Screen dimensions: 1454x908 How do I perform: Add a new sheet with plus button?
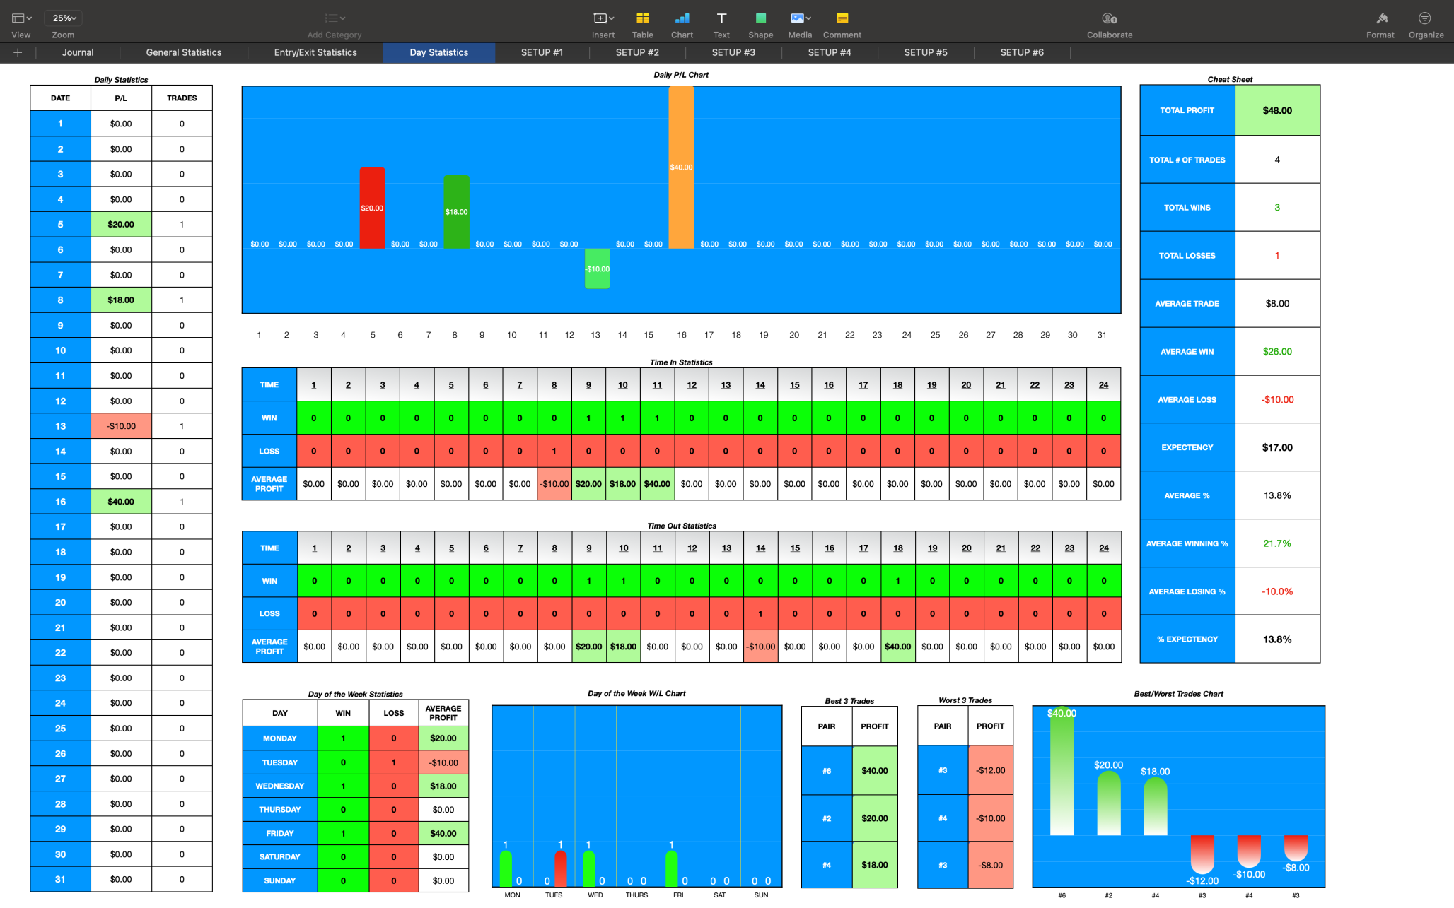click(18, 52)
